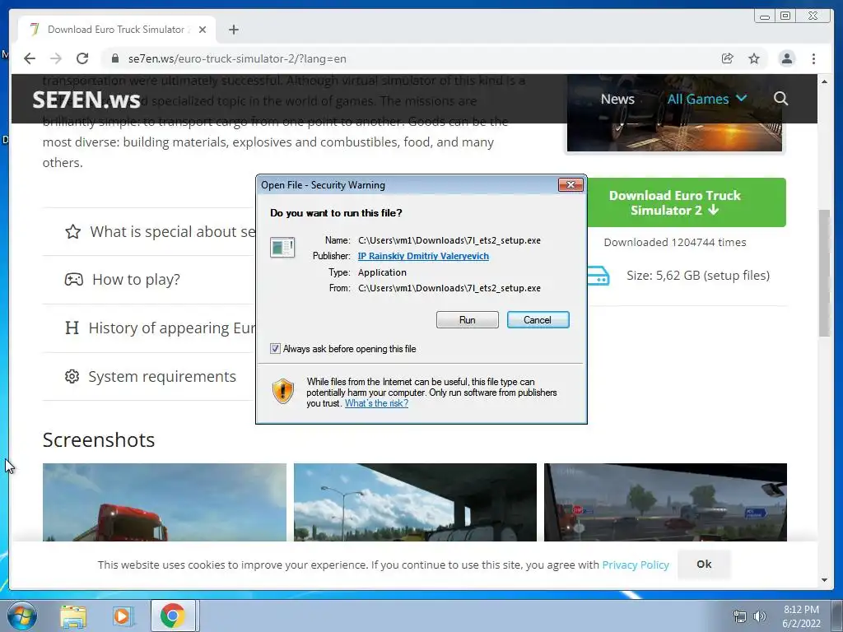Screen dimensions: 843x632
Task: Click the Chrome forward arrow
Action: coord(56,58)
